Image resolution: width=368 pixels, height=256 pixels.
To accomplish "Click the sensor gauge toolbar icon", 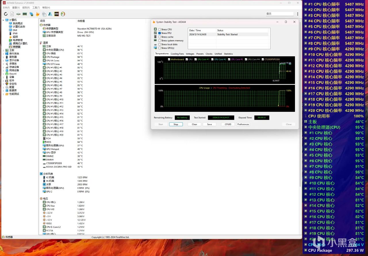I will coord(63,14).
